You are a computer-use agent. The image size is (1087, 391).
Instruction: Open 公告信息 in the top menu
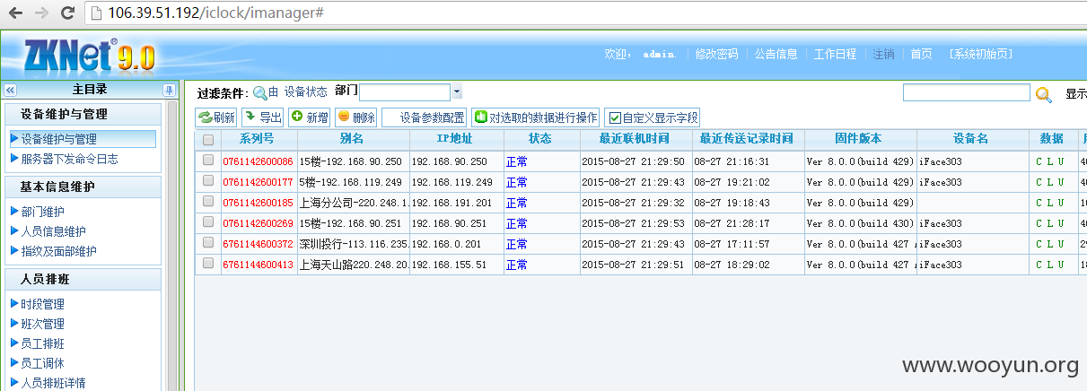pos(776,54)
